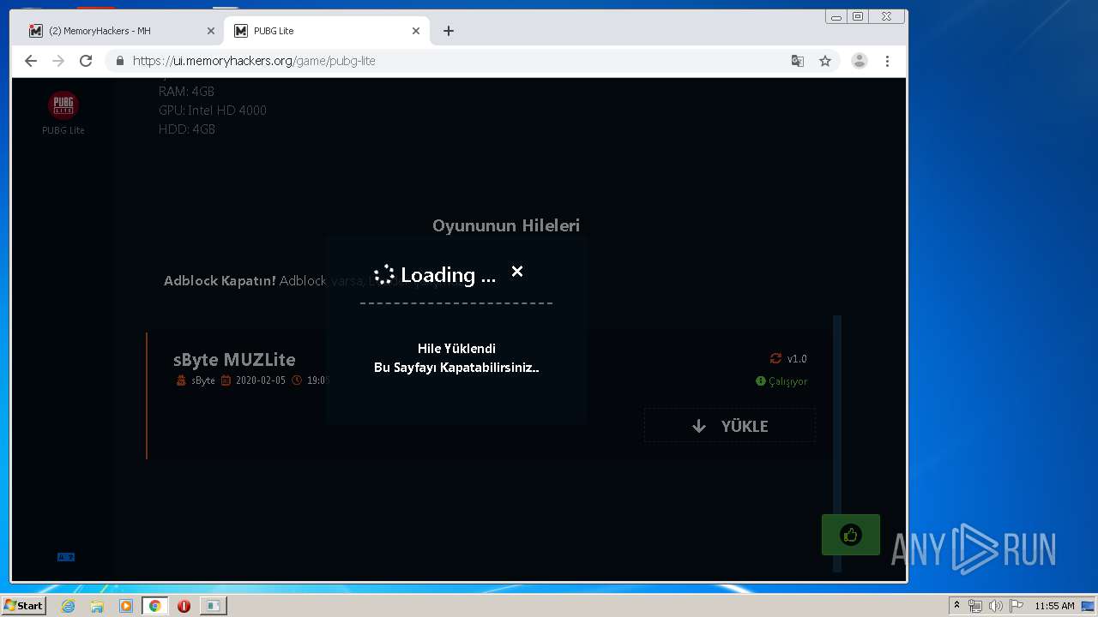Open Windows Explorer folder taskbar icon
The height and width of the screenshot is (617, 1098).
click(97, 606)
